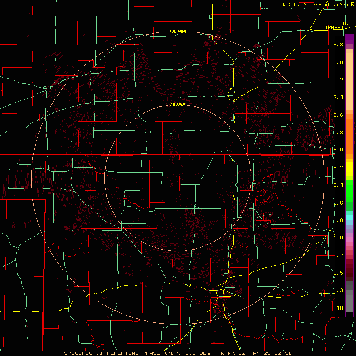
Task: Click the purple segment of the color scale
Action: coord(349,40)
